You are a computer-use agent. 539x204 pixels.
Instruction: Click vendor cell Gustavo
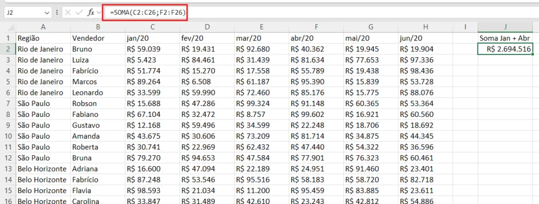(x=97, y=125)
